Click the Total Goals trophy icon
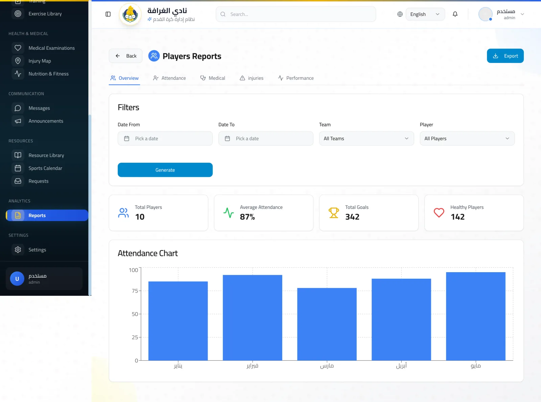The height and width of the screenshot is (402, 541). pos(334,213)
